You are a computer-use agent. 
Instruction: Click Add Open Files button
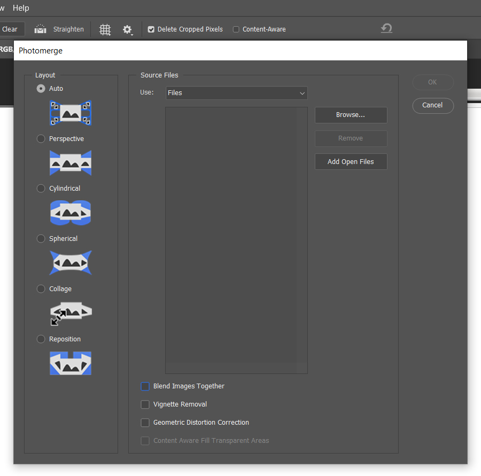click(x=351, y=162)
